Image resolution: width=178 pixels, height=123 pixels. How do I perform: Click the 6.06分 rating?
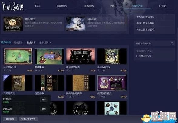tap(61, 97)
